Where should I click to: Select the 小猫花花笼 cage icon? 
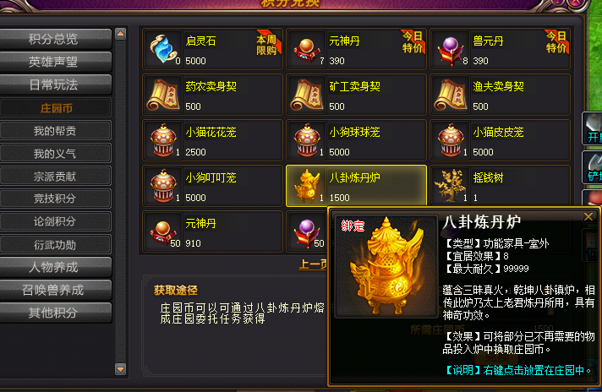(x=163, y=140)
